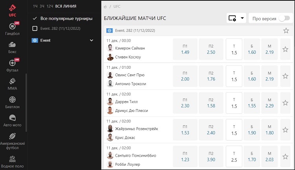This screenshot has width=295, height=170.
Task: Open Futsal (Футзал) live section
Action: tap(12, 63)
